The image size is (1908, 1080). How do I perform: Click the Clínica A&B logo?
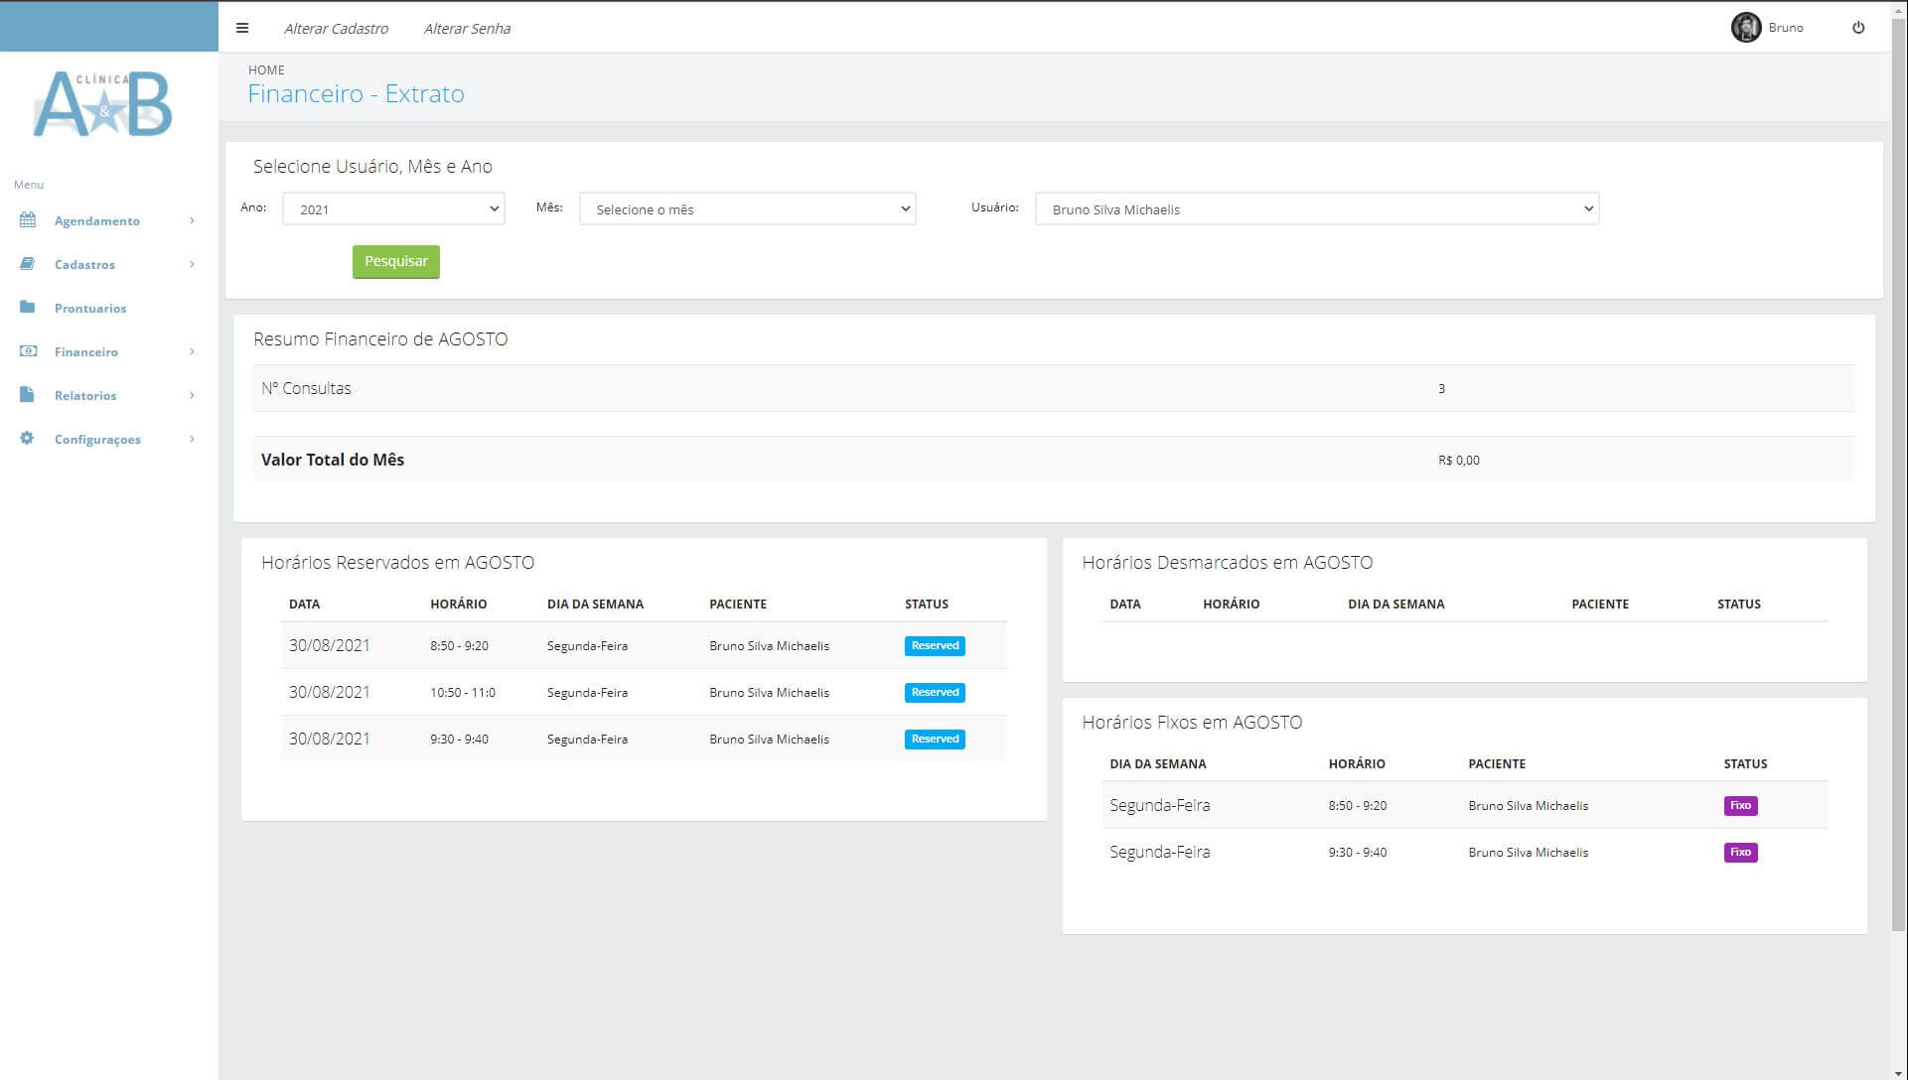103,104
